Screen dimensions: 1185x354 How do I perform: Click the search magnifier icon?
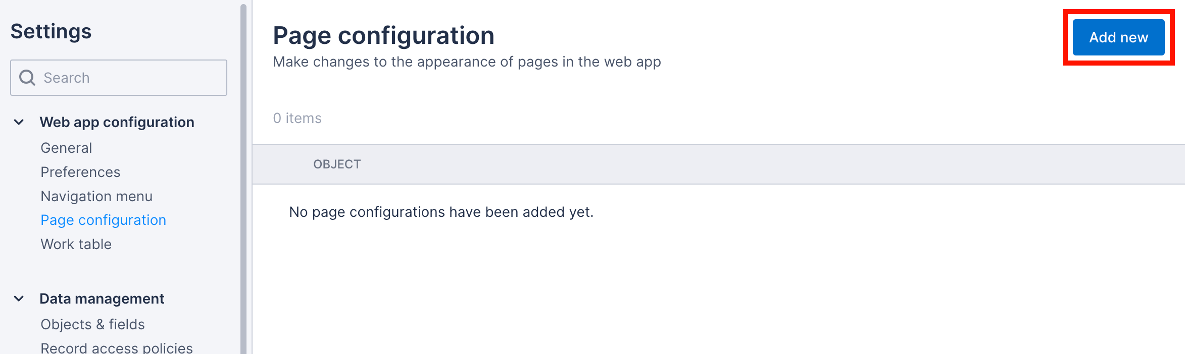click(x=27, y=77)
